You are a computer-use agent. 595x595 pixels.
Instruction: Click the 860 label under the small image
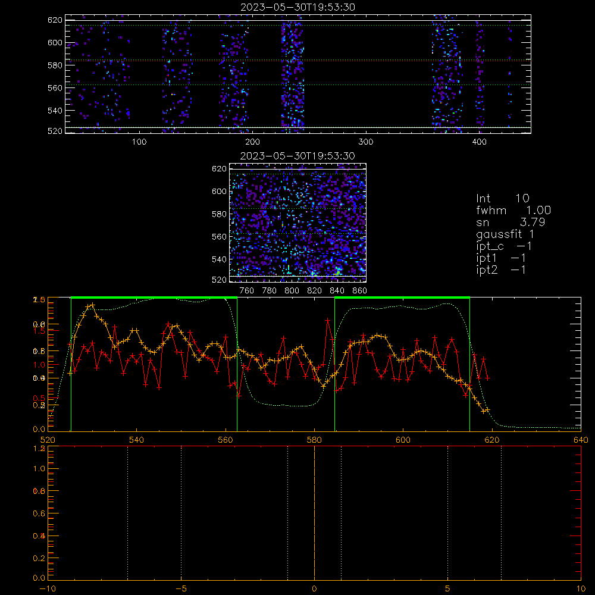[360, 291]
